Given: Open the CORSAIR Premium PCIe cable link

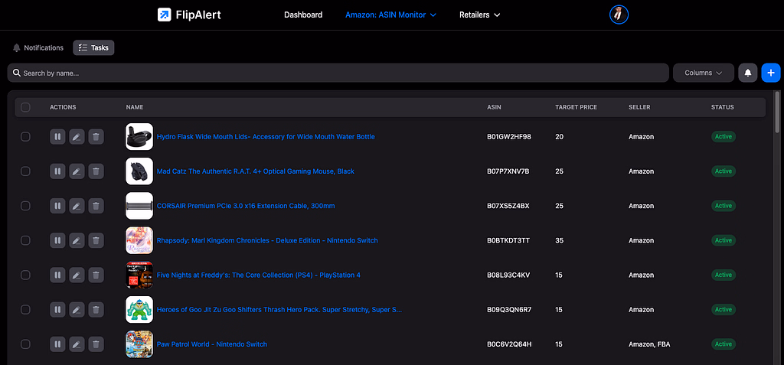Looking at the screenshot, I should pos(246,206).
